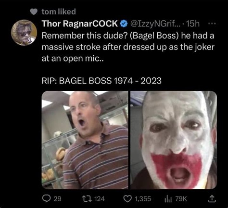Image resolution: width=228 pixels, height=208 pixels.
Task: Click the reply count '29'
Action: coord(57,199)
